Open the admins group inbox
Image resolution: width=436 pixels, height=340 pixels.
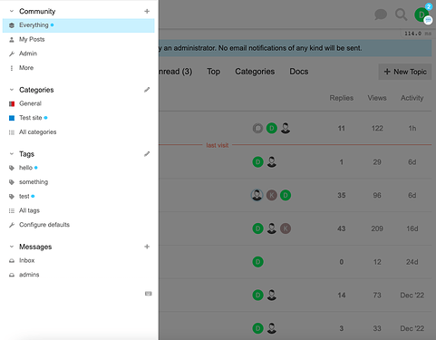point(29,275)
